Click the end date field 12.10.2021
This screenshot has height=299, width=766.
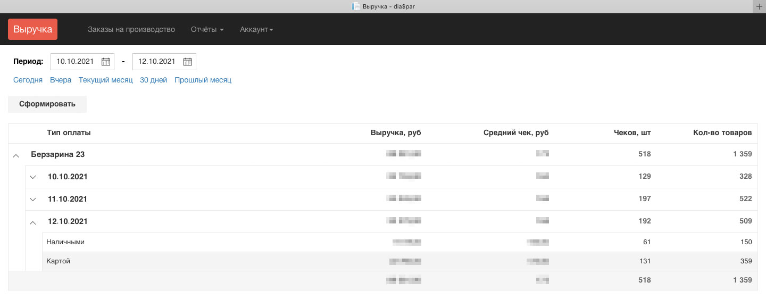156,62
